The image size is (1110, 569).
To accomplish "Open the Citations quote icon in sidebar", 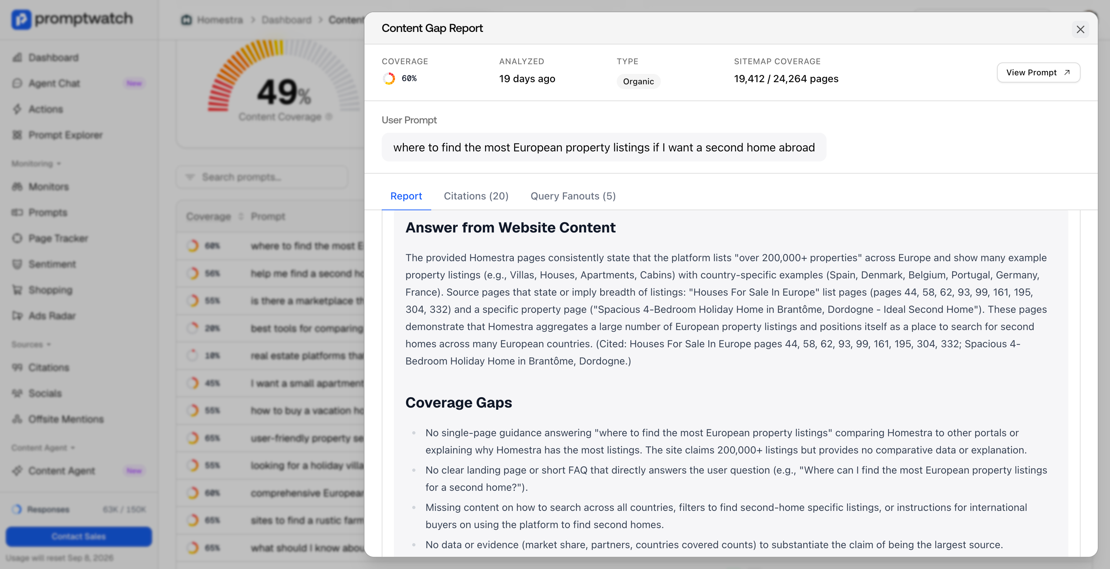I will pyautogui.click(x=17, y=367).
